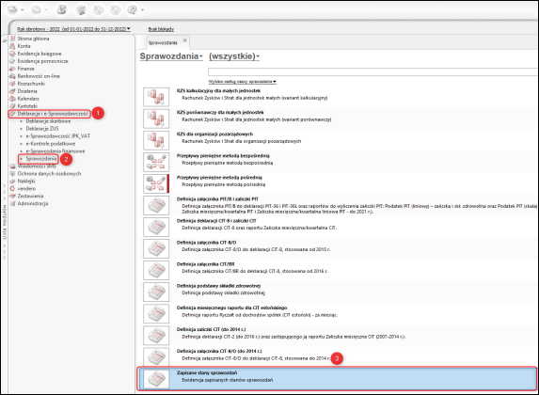Click the Bankowość on-line sidebar icon
Viewport: 539px width, 395px height.
(12, 76)
